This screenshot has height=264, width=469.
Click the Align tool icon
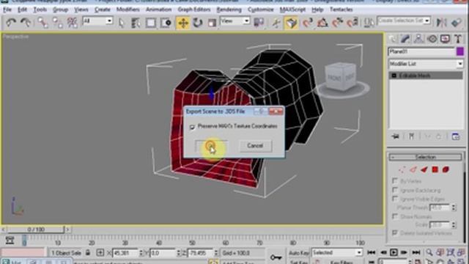[x=457, y=23]
